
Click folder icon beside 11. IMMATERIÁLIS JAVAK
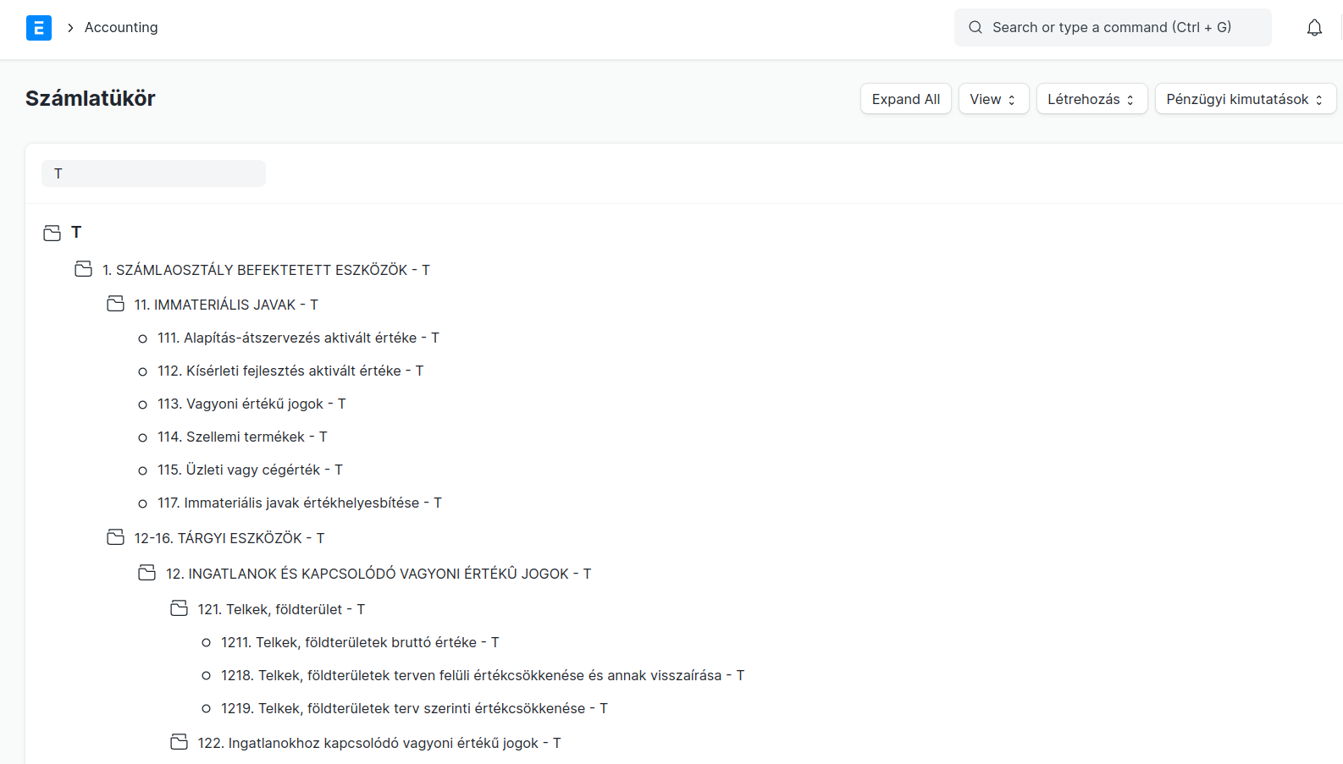tap(115, 304)
